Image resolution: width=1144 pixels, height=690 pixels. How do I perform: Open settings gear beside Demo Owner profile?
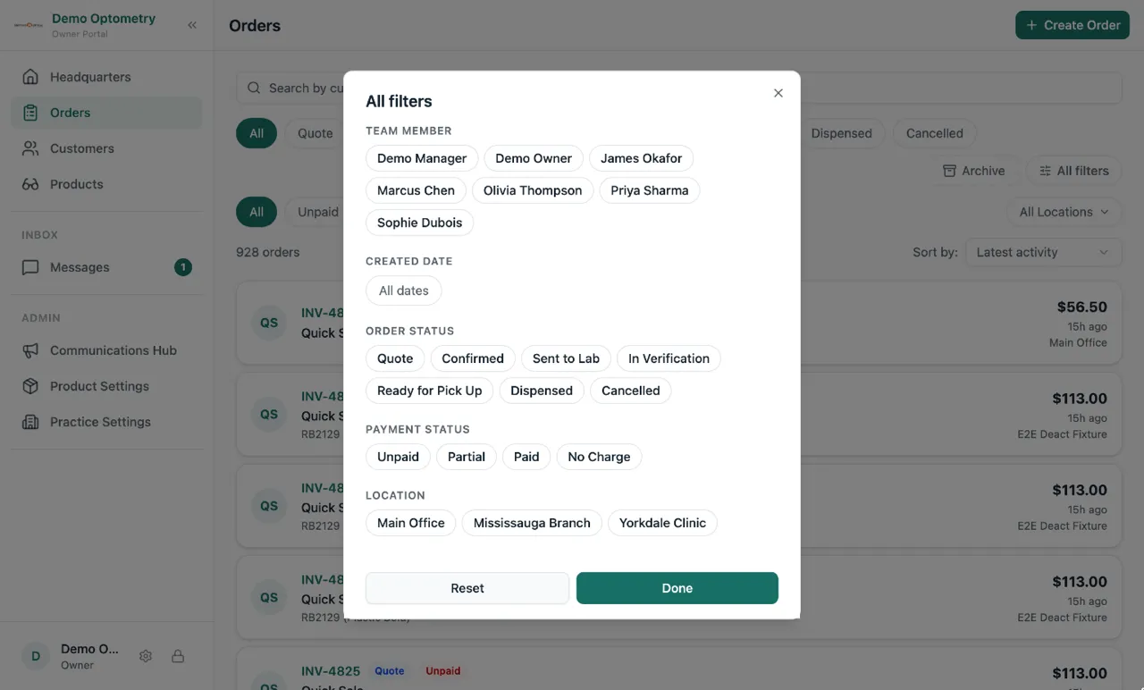pos(146,656)
